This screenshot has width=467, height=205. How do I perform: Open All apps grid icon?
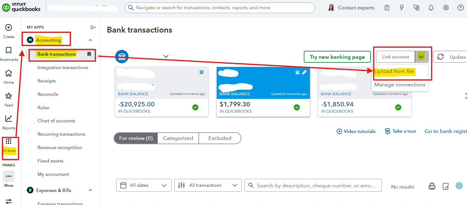point(9,141)
